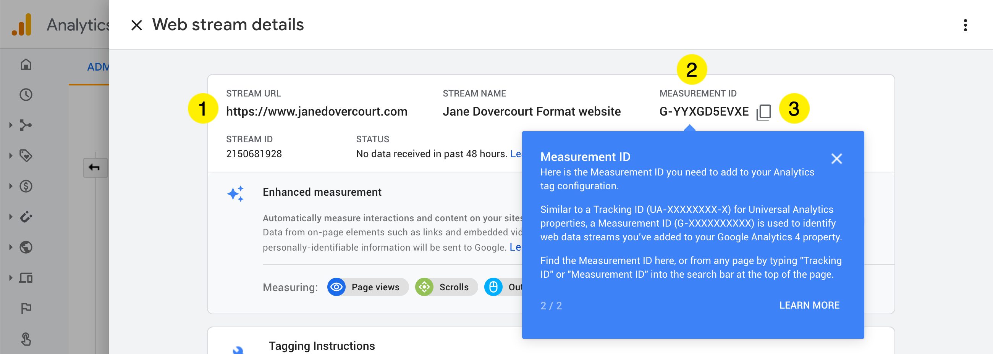Image resolution: width=993 pixels, height=354 pixels.
Task: Click Learn more link in Enhanced measurement
Action: click(516, 248)
